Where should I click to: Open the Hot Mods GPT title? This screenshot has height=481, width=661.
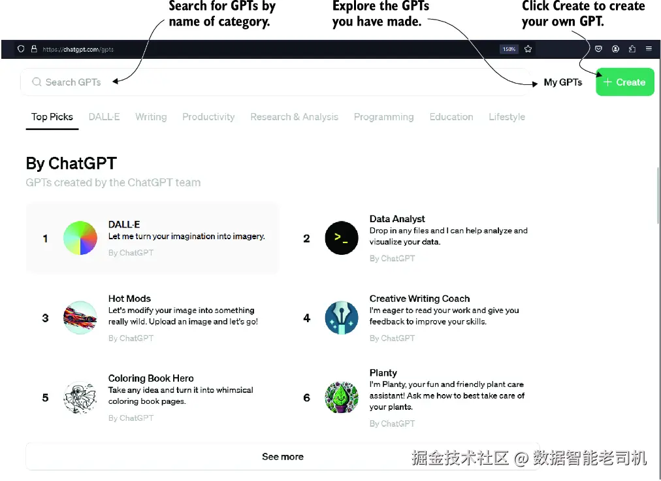click(x=129, y=299)
